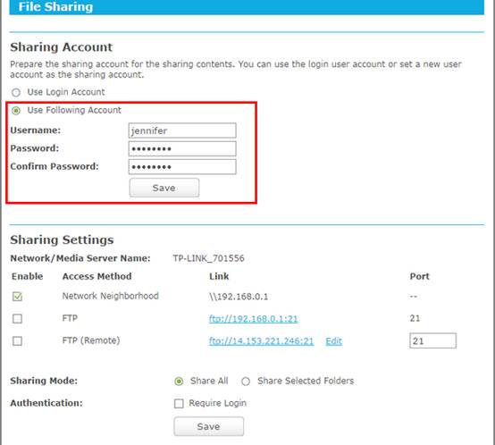This screenshot has height=445, width=495.
Task: Click the Port column header
Action: click(420, 276)
